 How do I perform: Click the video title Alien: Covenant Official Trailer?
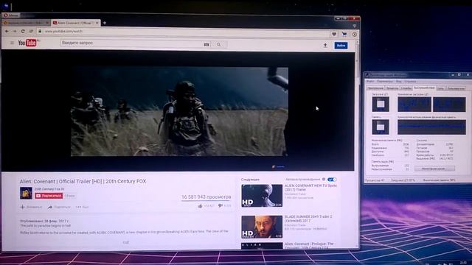pos(83,182)
